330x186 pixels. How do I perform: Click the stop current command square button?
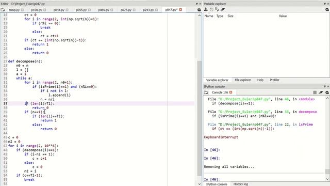315,92
